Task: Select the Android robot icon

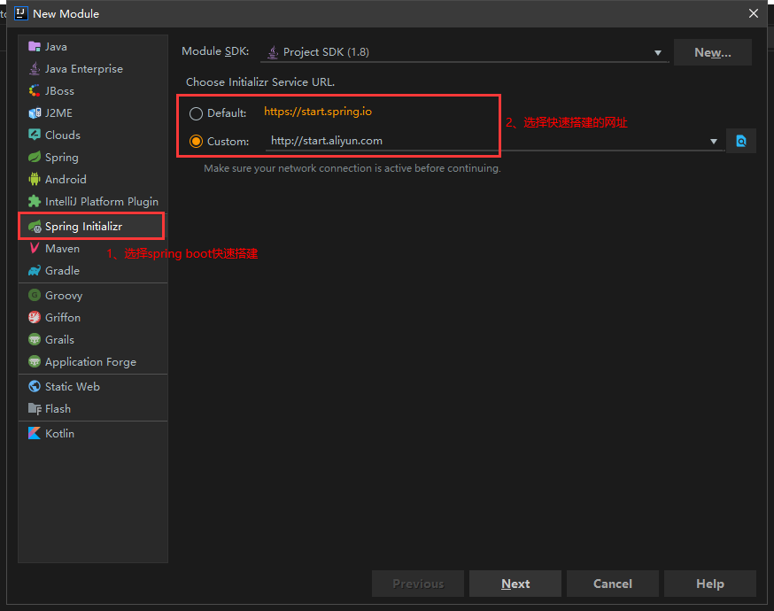Action: click(34, 179)
